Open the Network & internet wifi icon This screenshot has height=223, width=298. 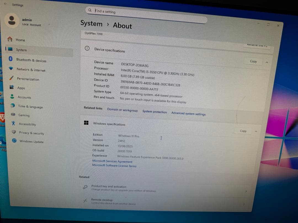tap(11, 68)
